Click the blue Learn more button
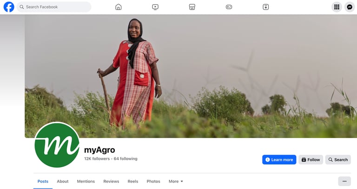The height and width of the screenshot is (189, 357). [279, 160]
